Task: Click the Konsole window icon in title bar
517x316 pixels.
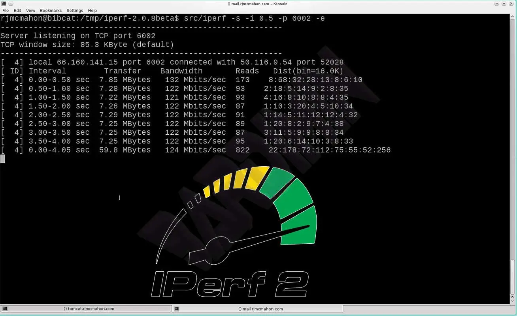Action: click(4, 4)
